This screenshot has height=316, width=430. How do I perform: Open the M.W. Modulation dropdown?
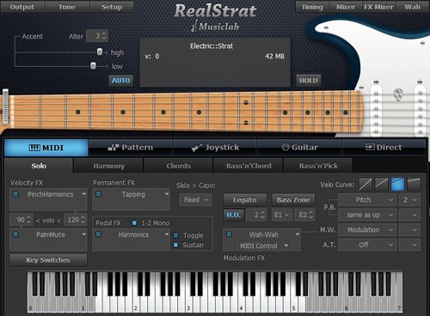[x=367, y=230]
